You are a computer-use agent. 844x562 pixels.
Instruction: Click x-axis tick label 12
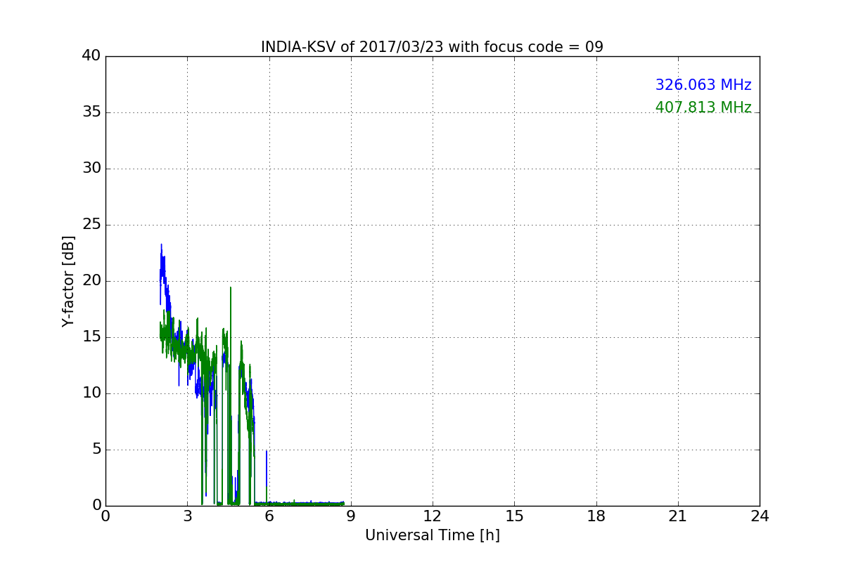pos(433,516)
